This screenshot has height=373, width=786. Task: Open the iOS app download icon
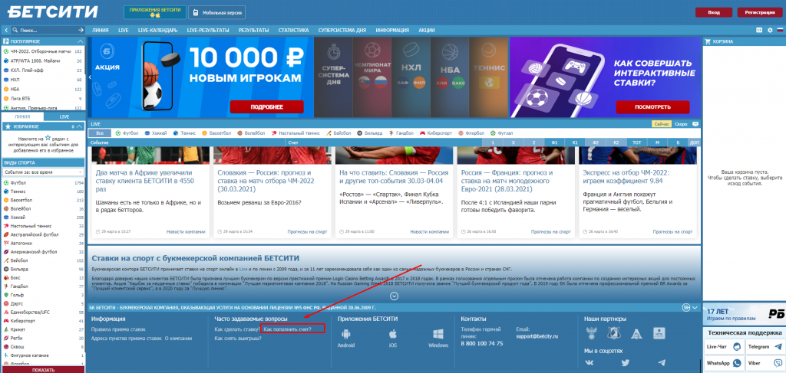[x=393, y=334]
